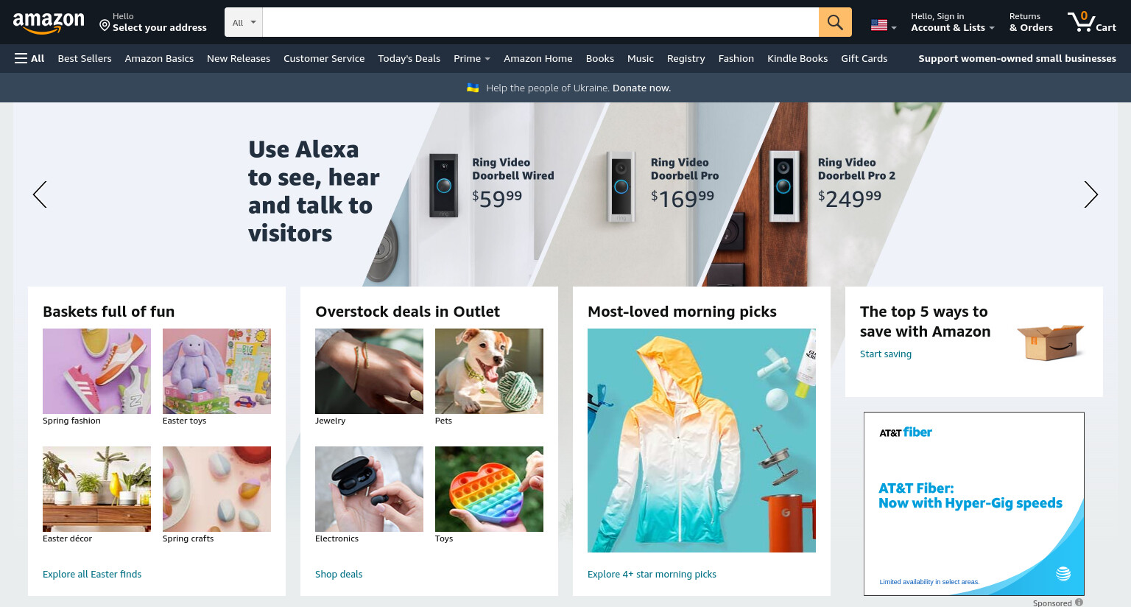The image size is (1131, 607).
Task: Open the All hamburger menu
Action: [x=29, y=58]
